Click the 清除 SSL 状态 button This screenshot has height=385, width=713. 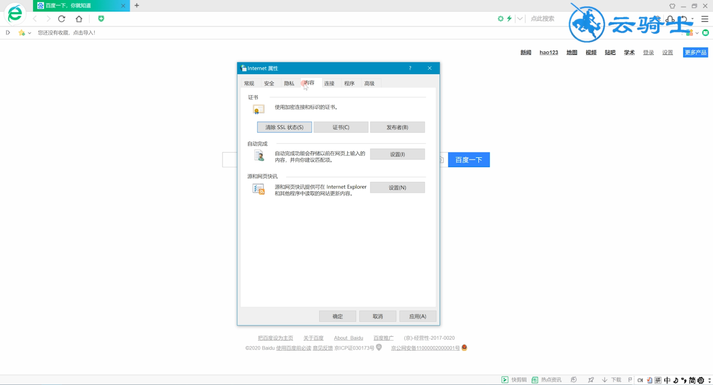pyautogui.click(x=284, y=127)
